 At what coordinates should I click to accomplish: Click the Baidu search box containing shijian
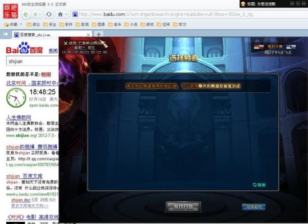(x=33, y=61)
